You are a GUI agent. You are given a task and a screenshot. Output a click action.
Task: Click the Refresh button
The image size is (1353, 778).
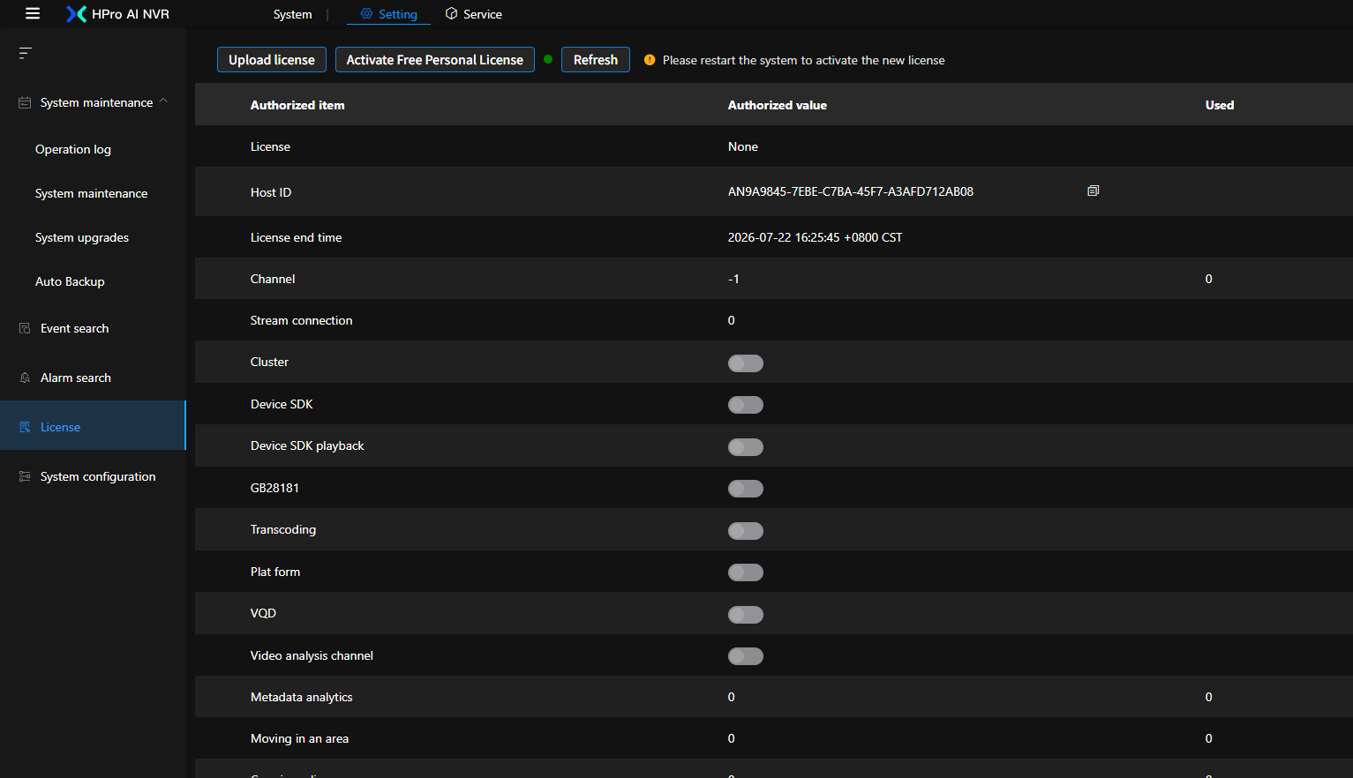tap(596, 59)
